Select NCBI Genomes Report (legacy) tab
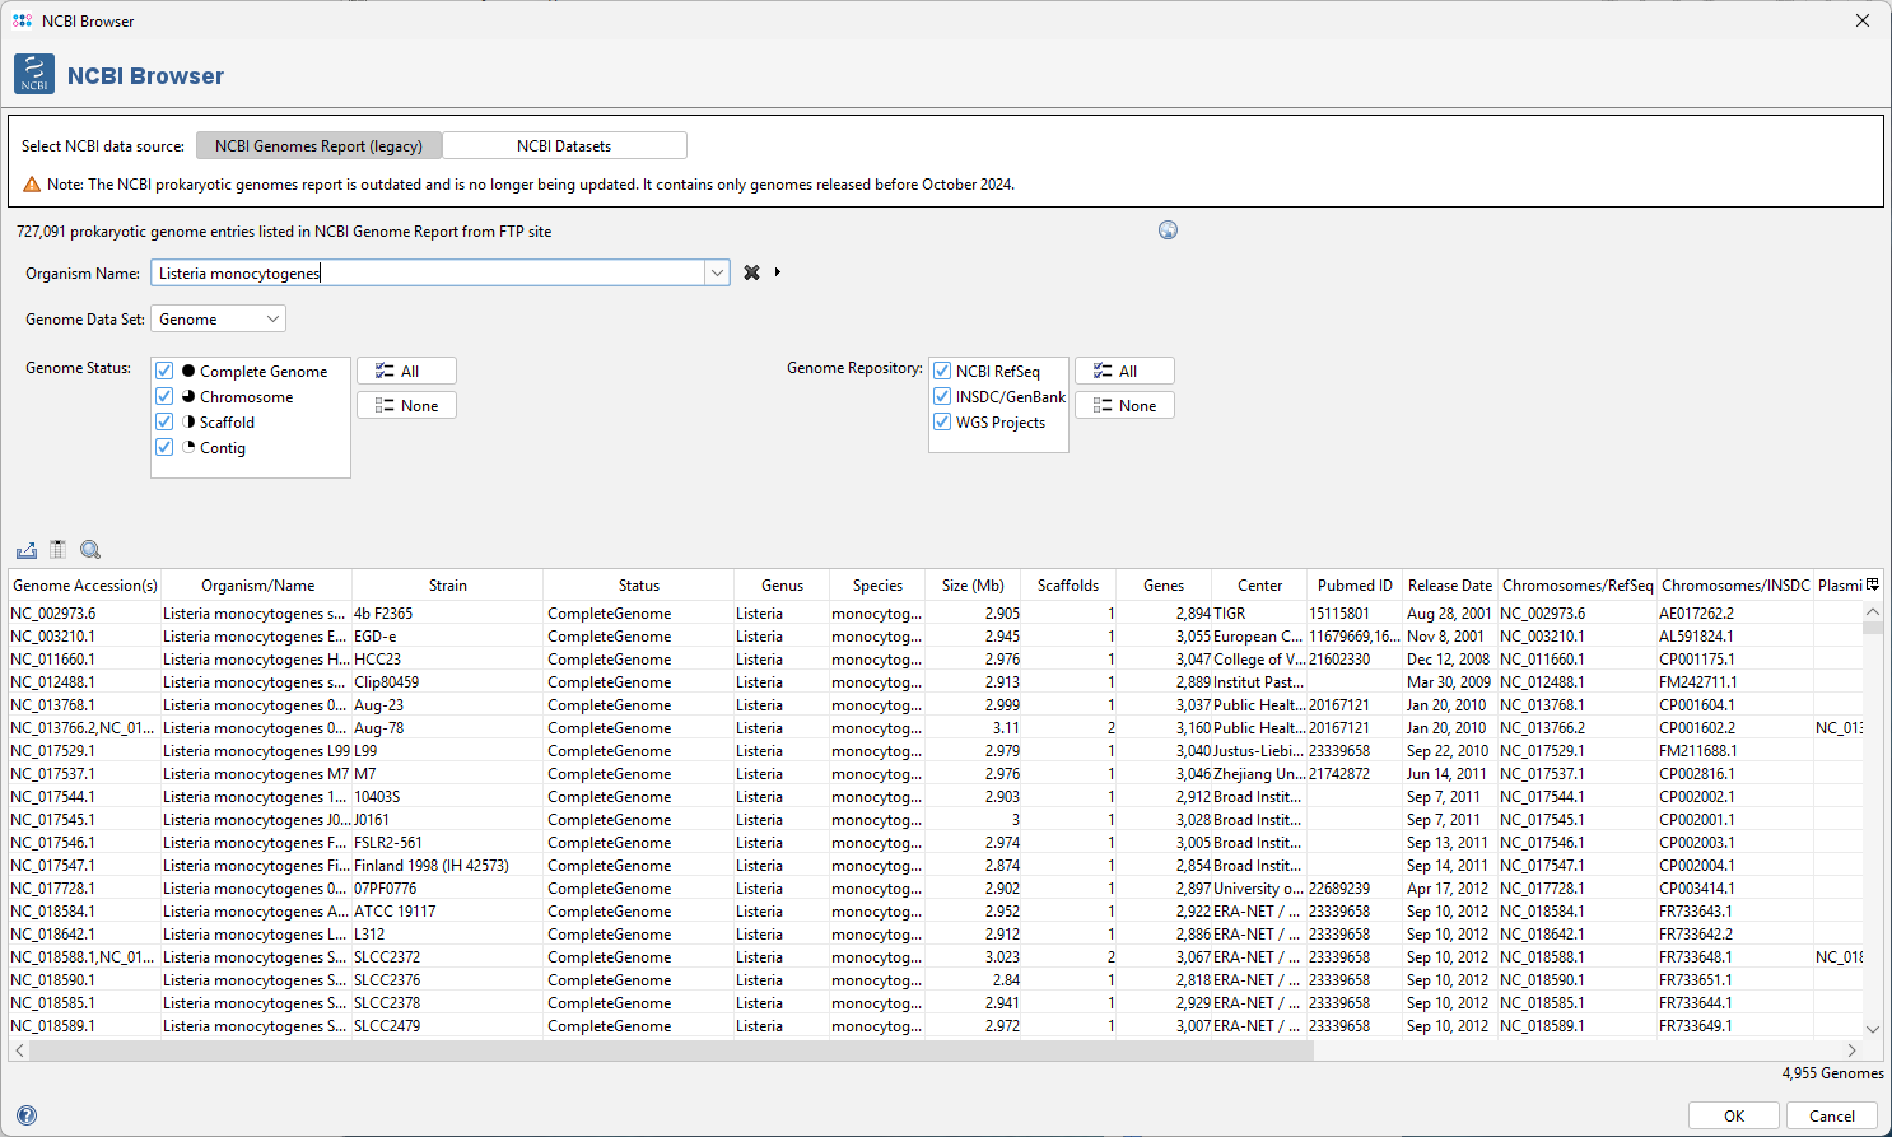The height and width of the screenshot is (1137, 1892). pyautogui.click(x=318, y=146)
